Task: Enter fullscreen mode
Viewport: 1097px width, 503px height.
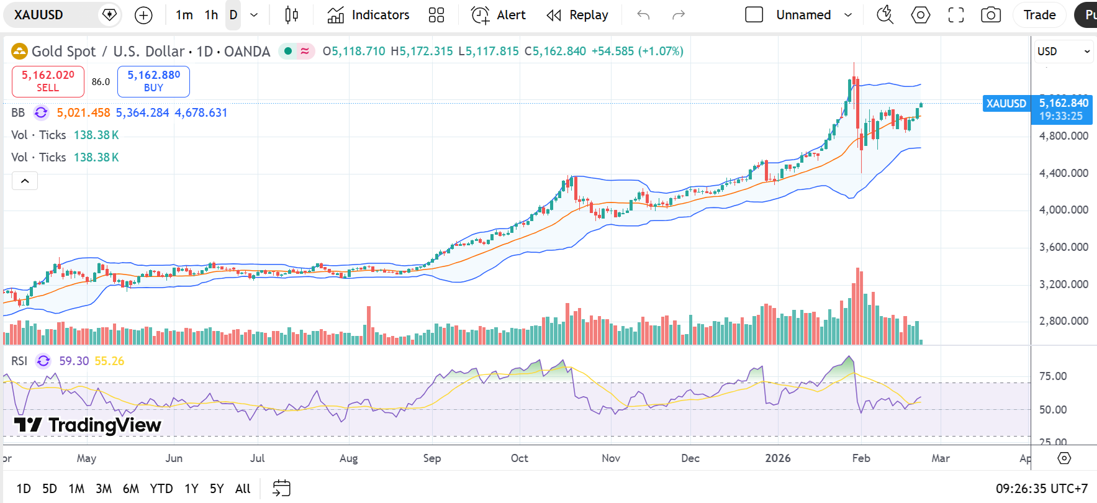Action: coord(956,15)
